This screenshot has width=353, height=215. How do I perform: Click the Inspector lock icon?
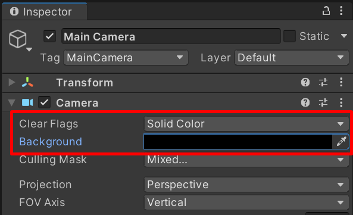326,11
